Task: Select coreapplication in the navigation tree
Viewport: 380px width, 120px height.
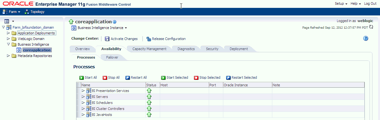Action: coord(37,50)
